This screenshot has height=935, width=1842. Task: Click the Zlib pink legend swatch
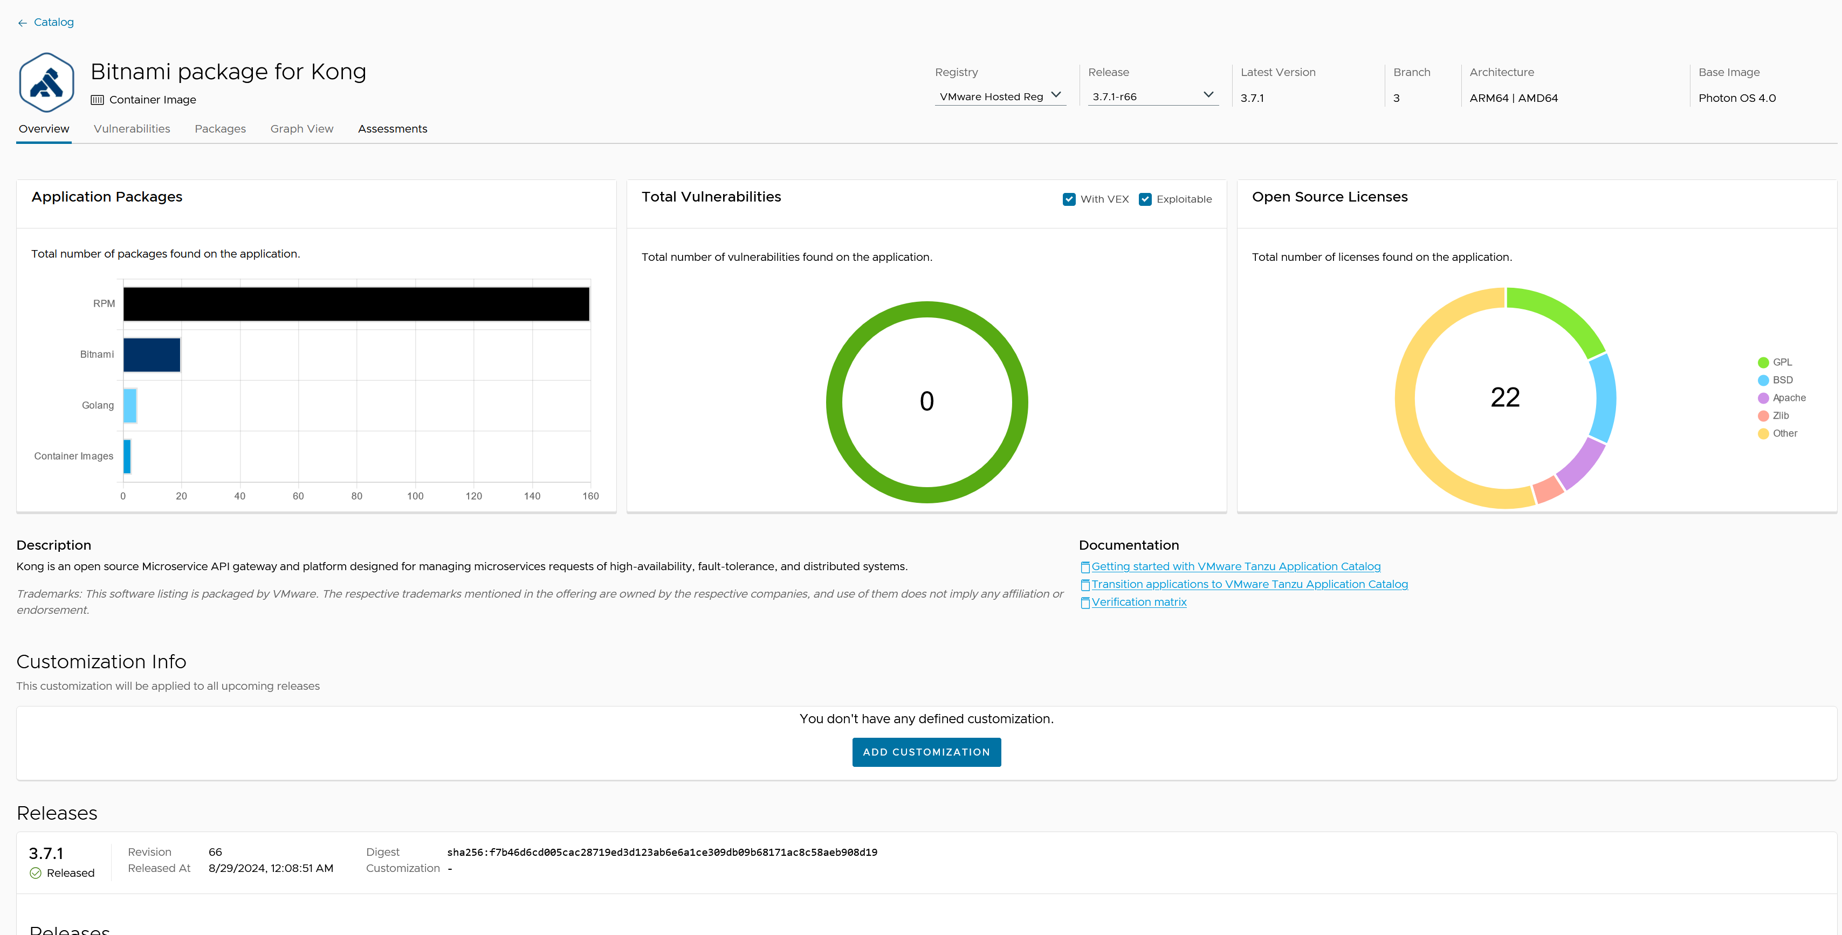[1763, 416]
